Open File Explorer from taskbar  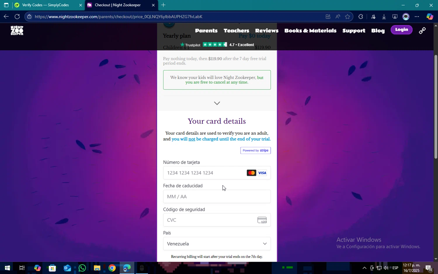tap(97, 268)
